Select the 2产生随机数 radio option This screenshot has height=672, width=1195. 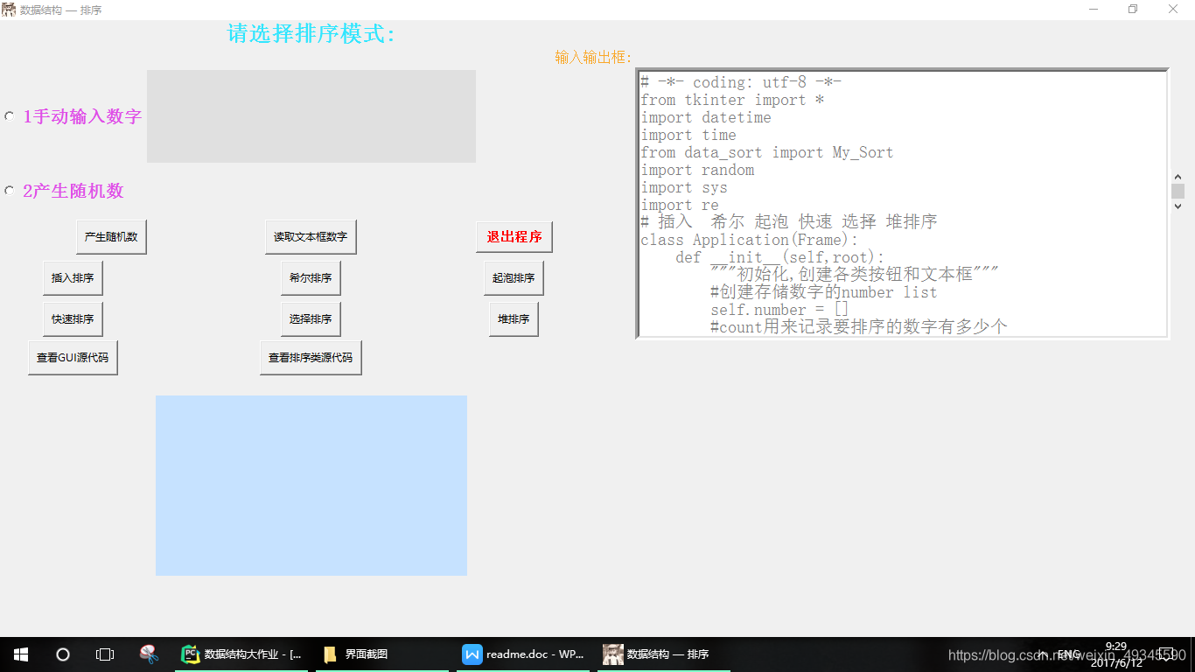pyautogui.click(x=10, y=191)
